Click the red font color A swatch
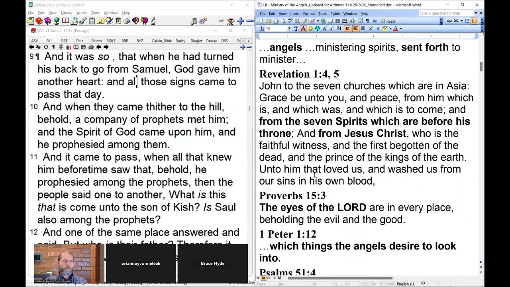Image resolution: width=510 pixels, height=287 pixels. click(x=396, y=28)
